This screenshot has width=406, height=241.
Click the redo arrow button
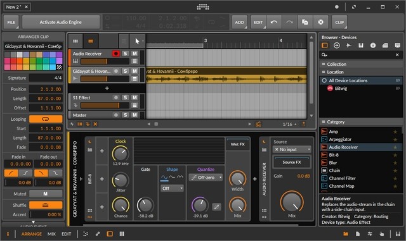pyautogui.click(x=289, y=23)
